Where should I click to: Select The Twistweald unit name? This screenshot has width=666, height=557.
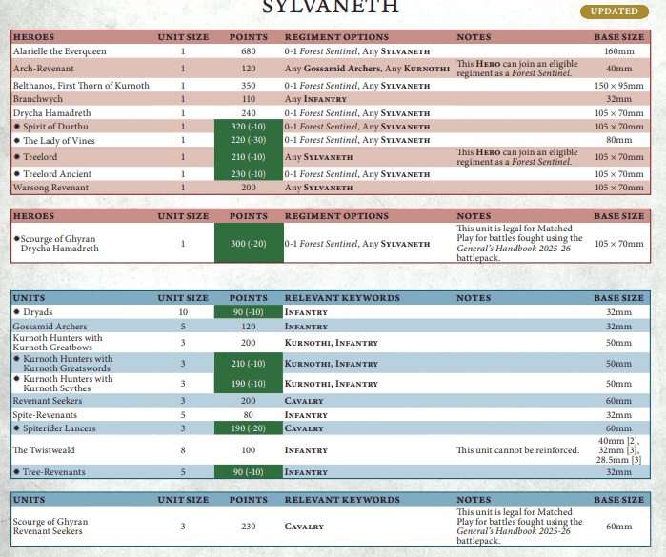click(45, 450)
